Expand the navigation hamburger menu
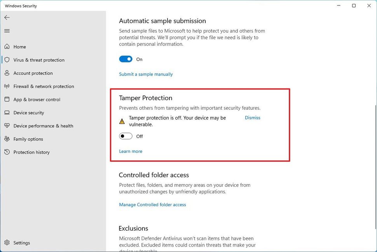 [7, 31]
